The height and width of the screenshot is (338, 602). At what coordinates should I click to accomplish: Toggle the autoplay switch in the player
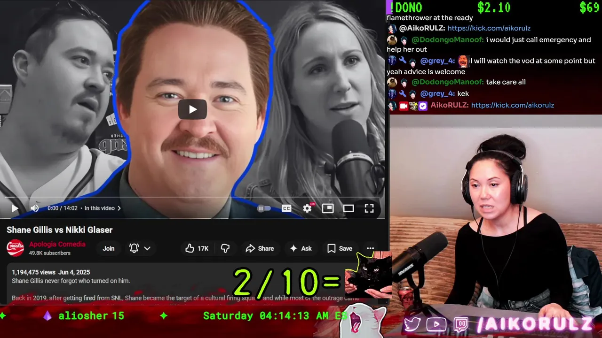coord(264,208)
